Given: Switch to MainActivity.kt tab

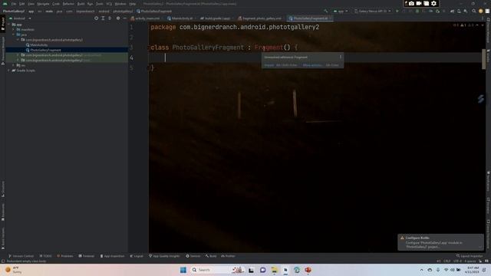Looking at the screenshot, I should point(181,18).
